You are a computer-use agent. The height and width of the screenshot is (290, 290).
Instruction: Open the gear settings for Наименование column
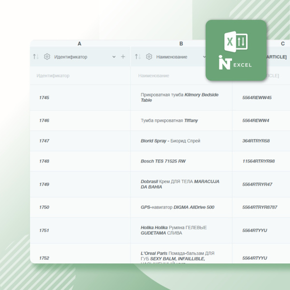(149, 57)
